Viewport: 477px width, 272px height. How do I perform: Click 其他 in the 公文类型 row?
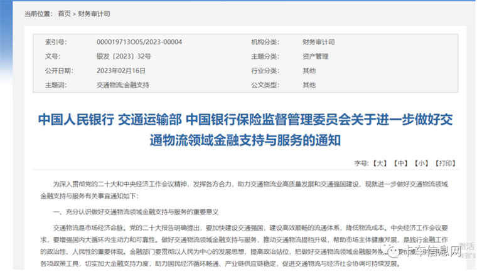[309, 85]
